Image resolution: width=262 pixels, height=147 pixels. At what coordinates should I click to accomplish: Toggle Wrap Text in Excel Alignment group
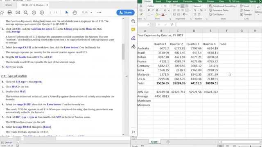pyautogui.click(x=187, y=6)
